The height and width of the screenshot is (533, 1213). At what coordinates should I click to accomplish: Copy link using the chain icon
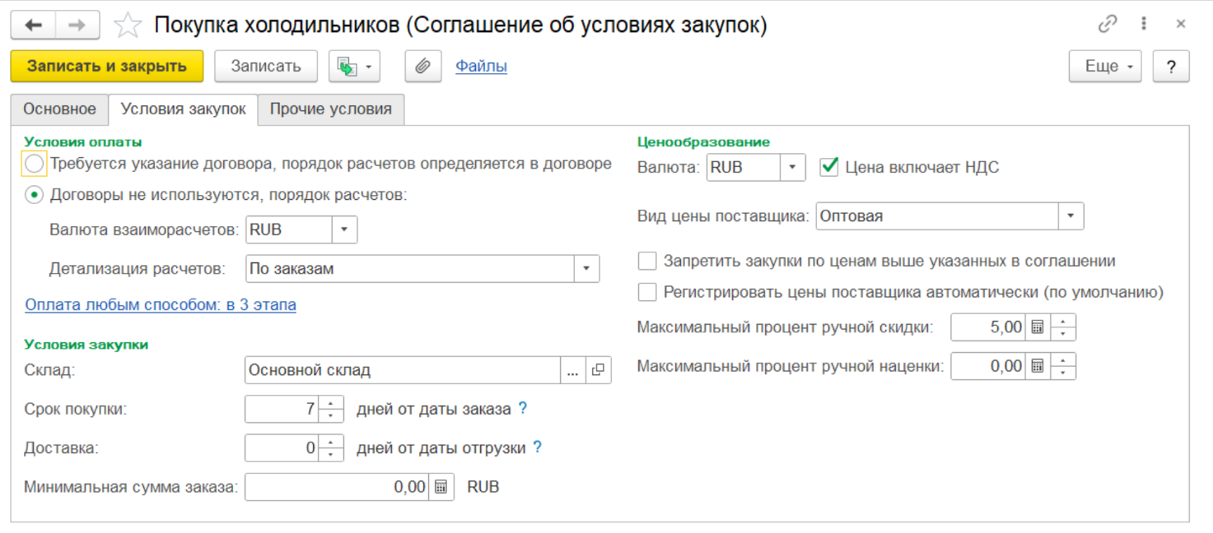click(1108, 25)
